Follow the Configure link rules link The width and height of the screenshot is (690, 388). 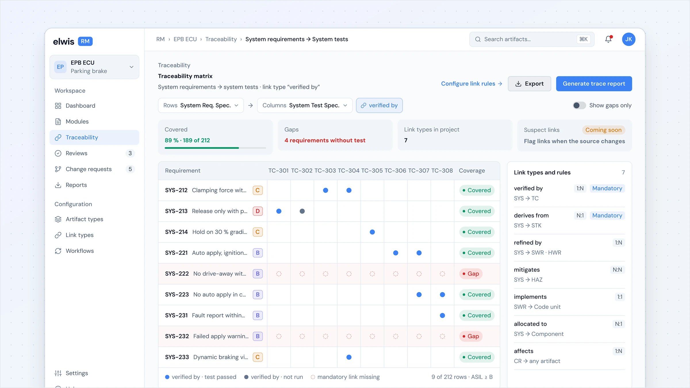(x=471, y=84)
